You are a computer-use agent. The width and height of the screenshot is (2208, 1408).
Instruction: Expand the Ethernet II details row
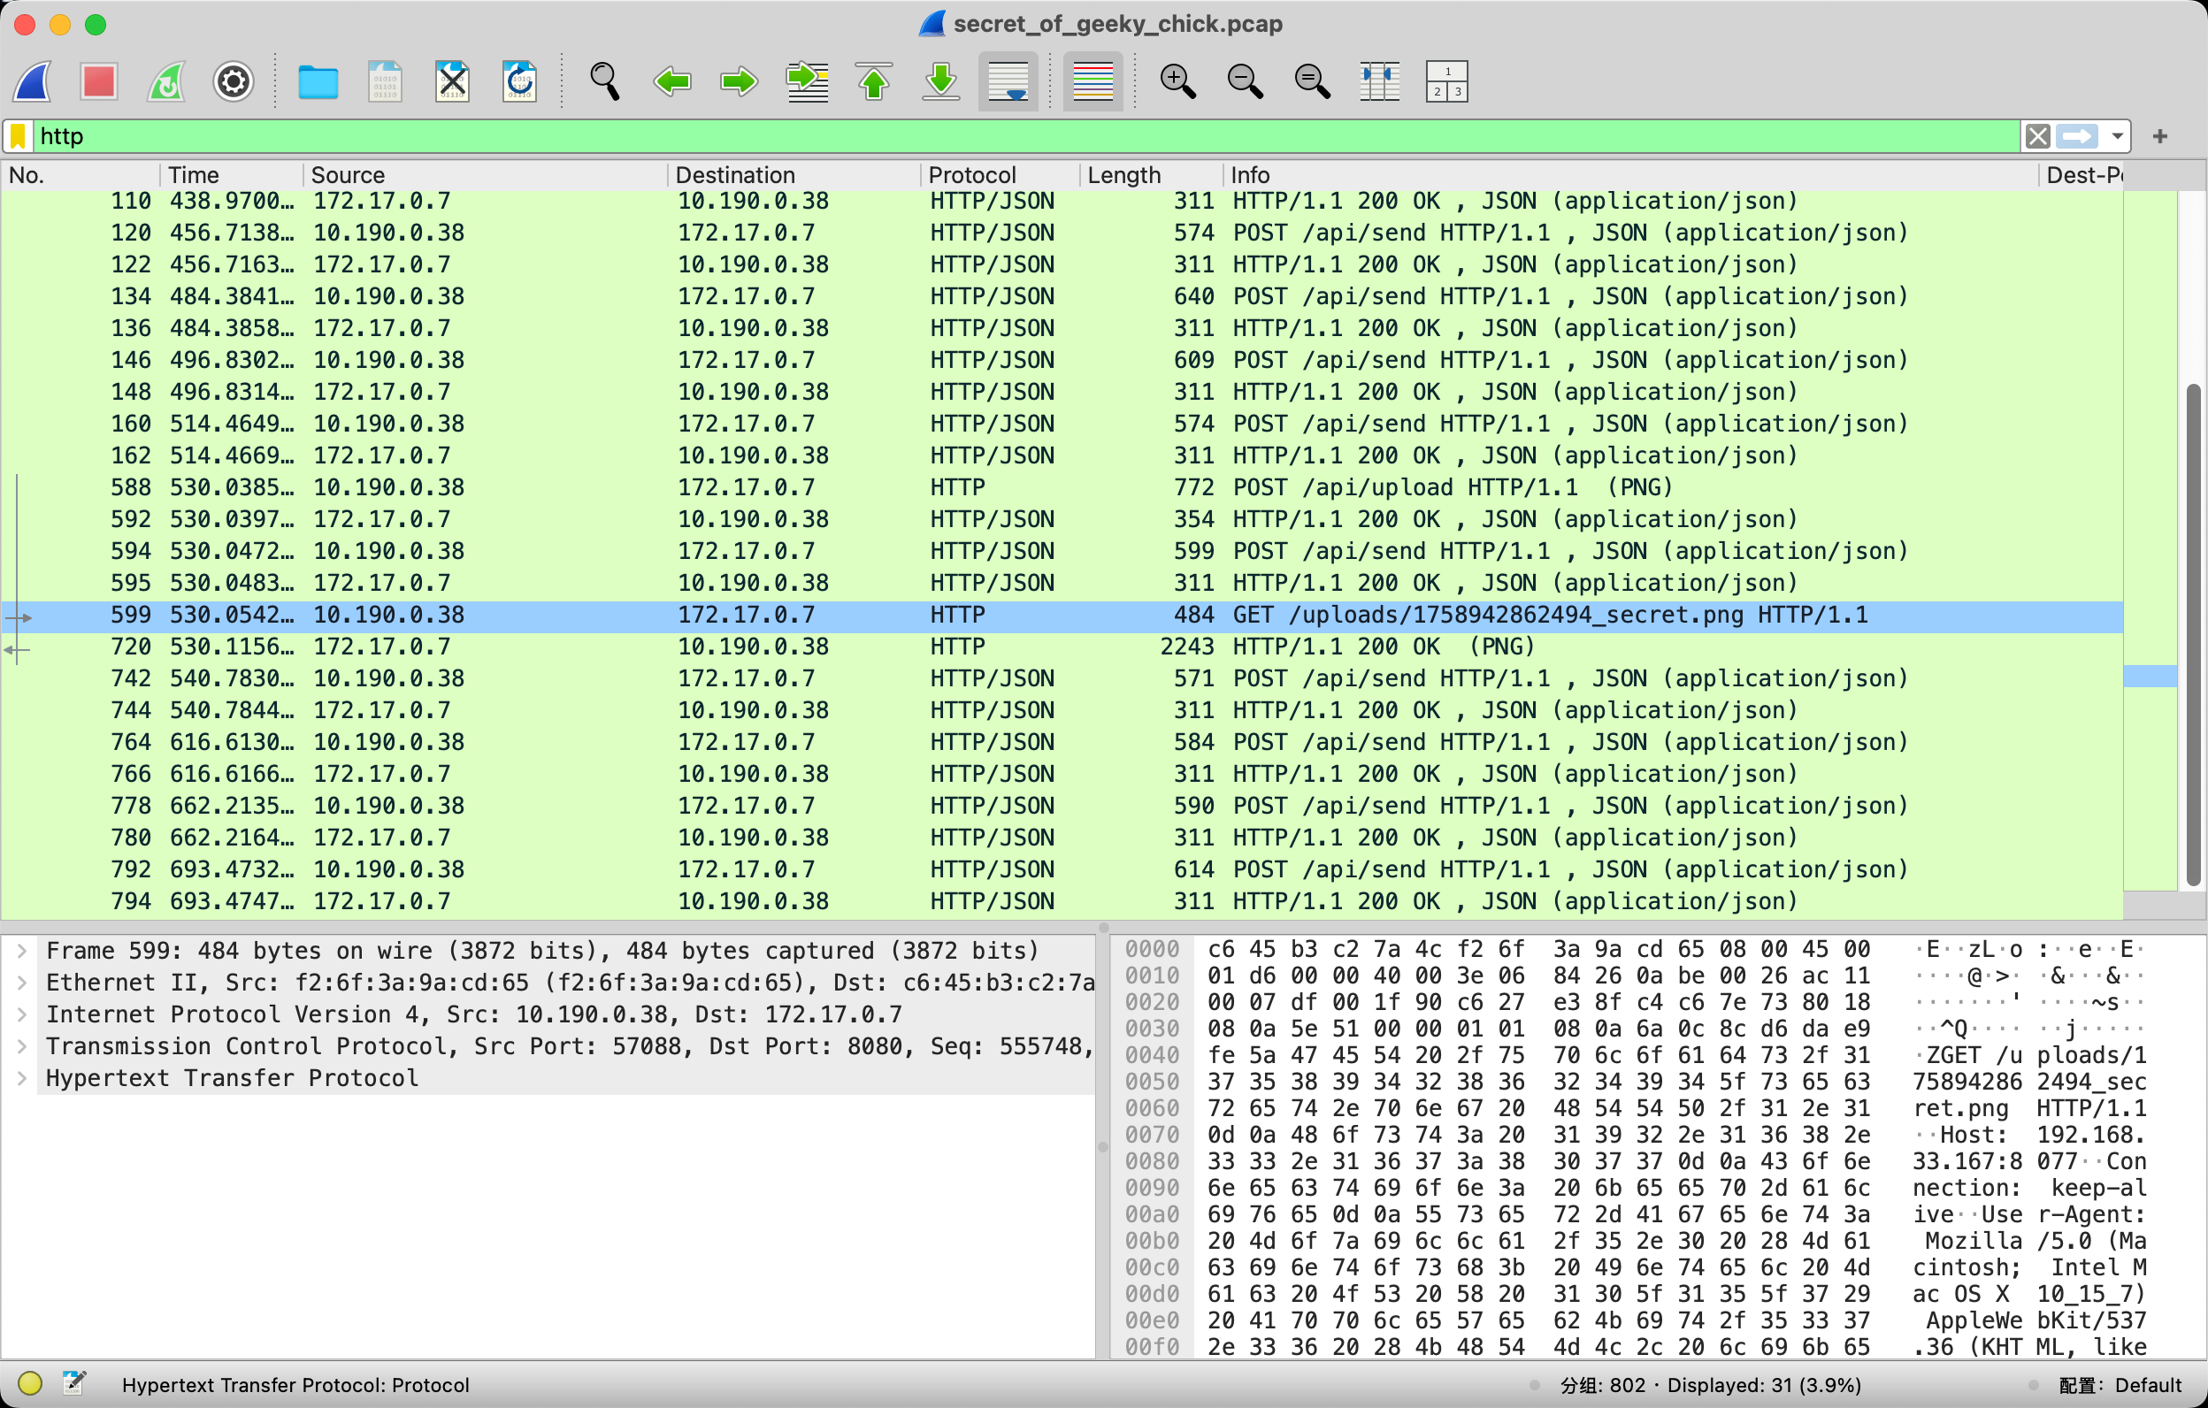(22, 983)
